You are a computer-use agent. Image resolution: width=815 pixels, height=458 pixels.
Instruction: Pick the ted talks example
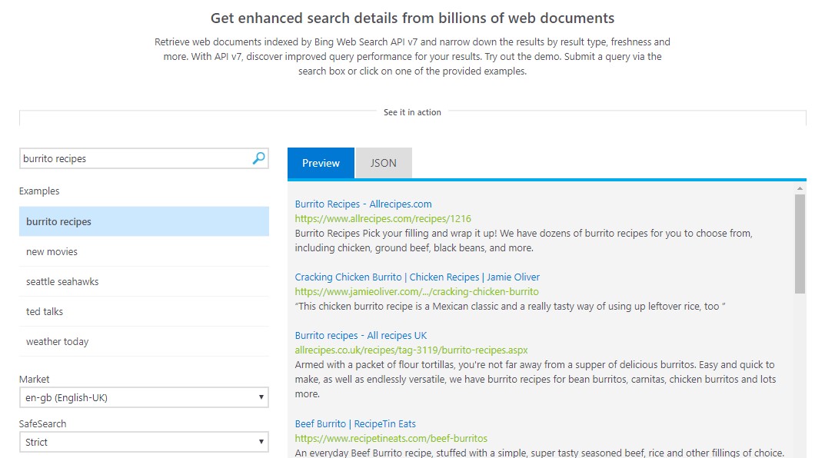tap(144, 311)
